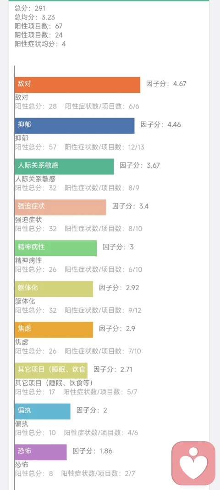The image size is (220, 490).
Task: Tap the pink heart floating icon
Action: (x=193, y=462)
